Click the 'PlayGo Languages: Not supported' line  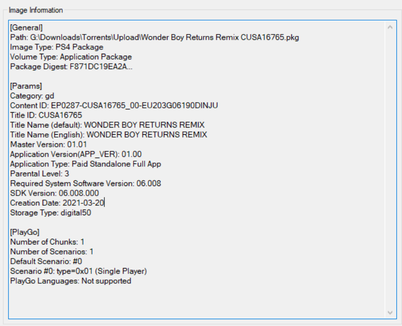tap(71, 281)
